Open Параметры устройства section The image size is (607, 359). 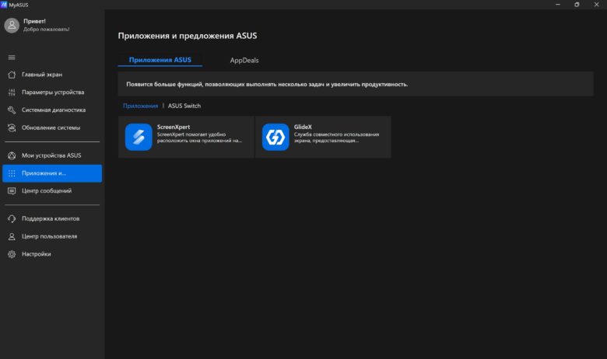coord(52,92)
